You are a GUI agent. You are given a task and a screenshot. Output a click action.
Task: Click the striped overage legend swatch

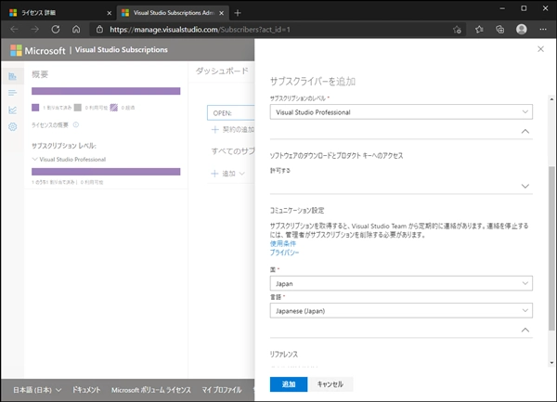(113, 108)
